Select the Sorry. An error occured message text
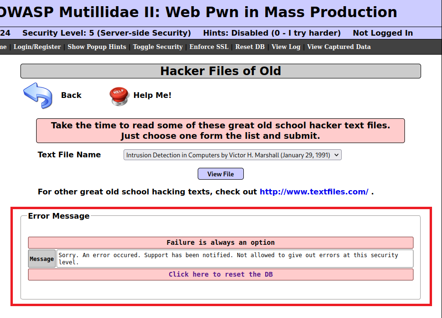This screenshot has width=442, height=318. click(x=228, y=259)
